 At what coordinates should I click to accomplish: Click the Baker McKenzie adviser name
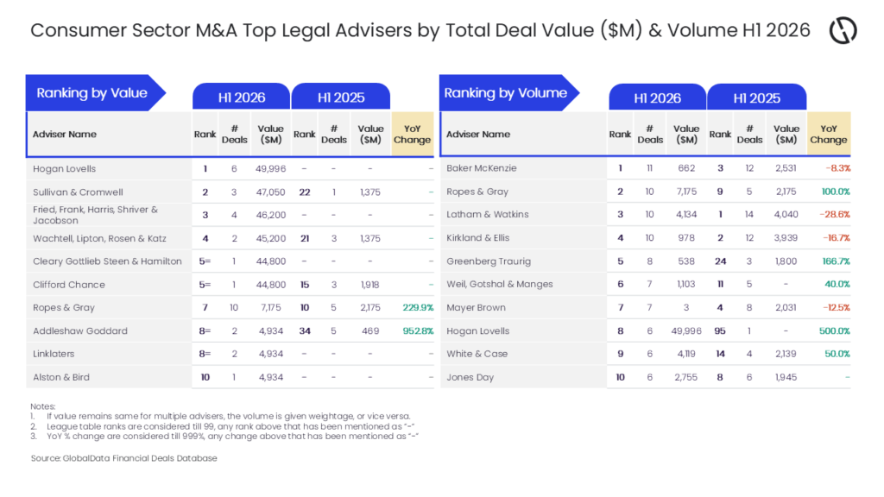coord(482,168)
